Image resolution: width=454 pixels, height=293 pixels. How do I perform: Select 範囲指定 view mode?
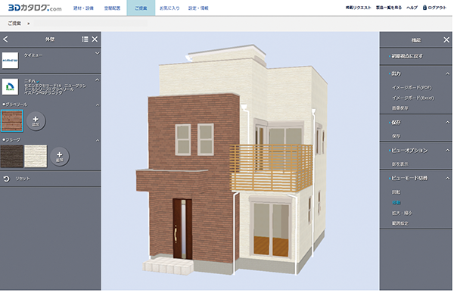(400, 223)
